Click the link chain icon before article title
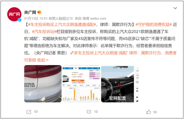 pyautogui.click(x=72, y=53)
